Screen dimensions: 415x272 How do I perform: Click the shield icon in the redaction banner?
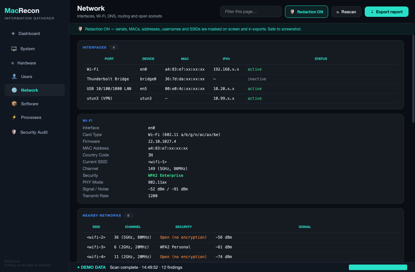point(80,29)
